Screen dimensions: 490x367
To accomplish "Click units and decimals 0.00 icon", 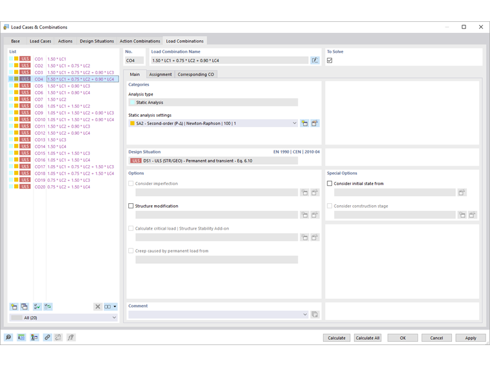I will click(21, 337).
